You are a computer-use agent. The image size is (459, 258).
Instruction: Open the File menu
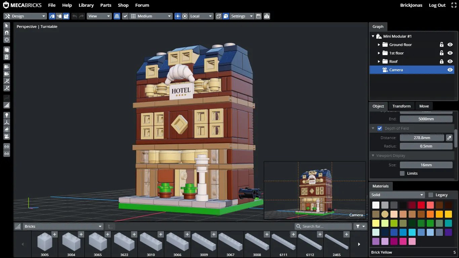tap(52, 5)
